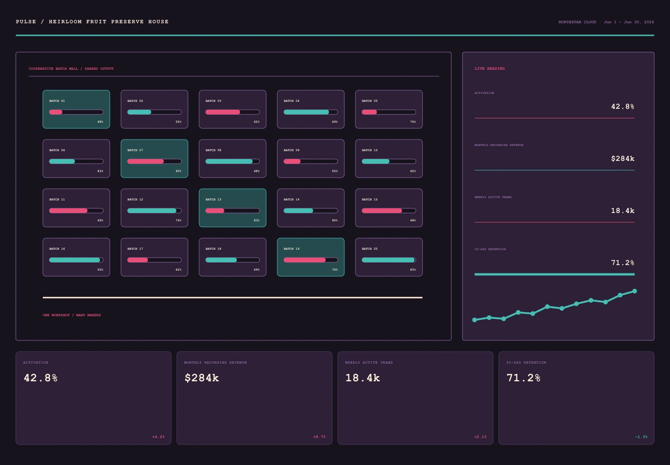Click the Live Reading panel heading
This screenshot has height=465, width=670.
(489, 69)
